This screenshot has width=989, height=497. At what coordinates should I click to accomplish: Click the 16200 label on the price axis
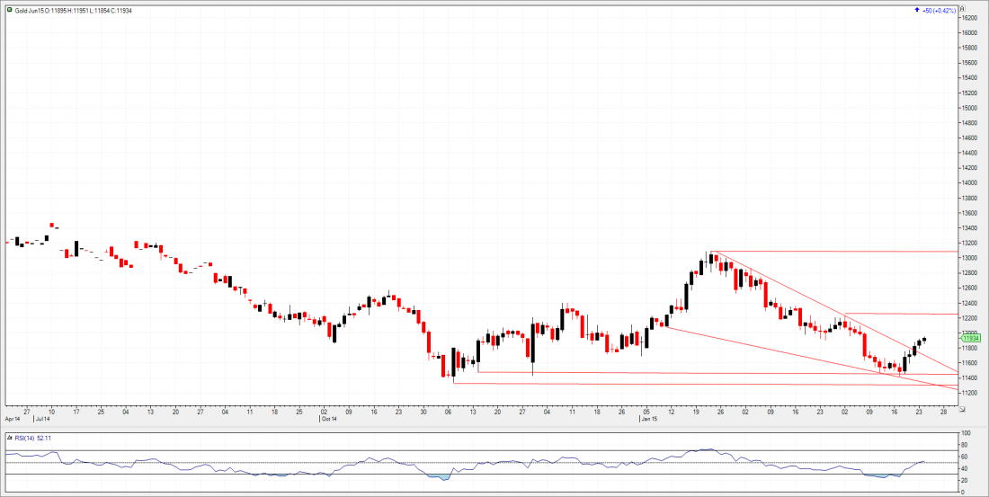pyautogui.click(x=970, y=17)
